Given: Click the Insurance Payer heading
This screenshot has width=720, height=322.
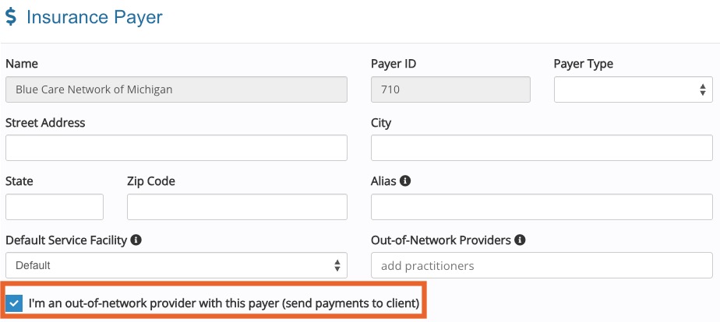Looking at the screenshot, I should 94,17.
